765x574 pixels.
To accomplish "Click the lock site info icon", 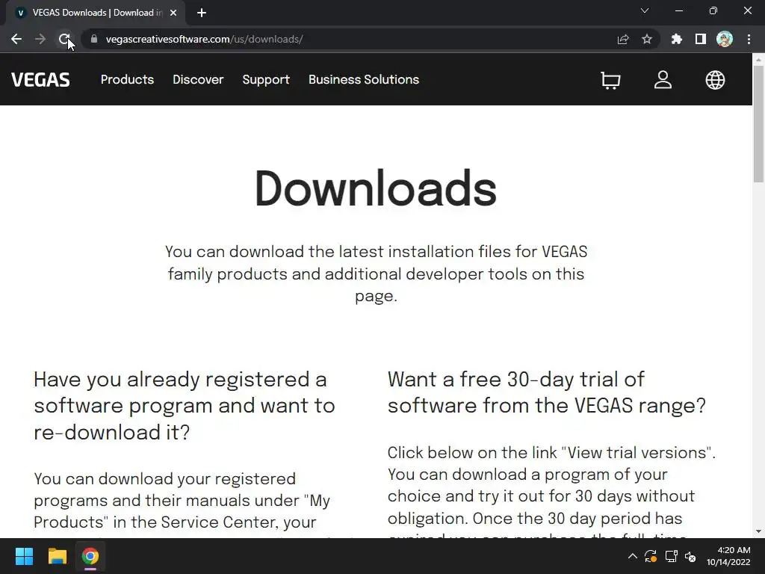I will pos(94,39).
